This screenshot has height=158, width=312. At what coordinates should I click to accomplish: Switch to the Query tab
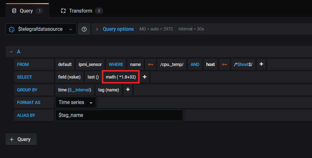pos(27,11)
